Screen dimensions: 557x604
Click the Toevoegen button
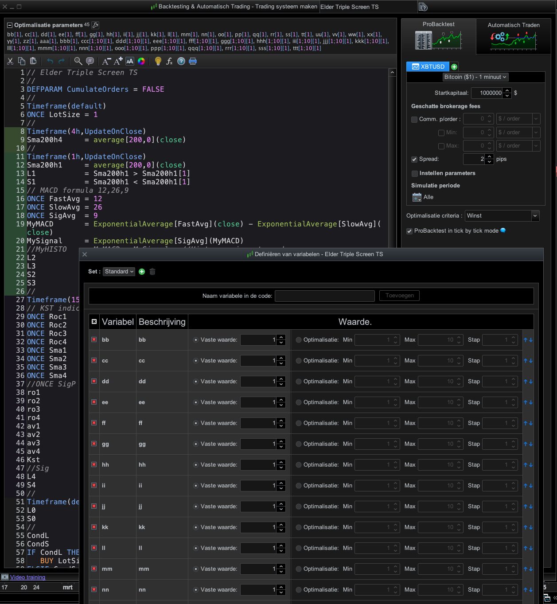click(x=399, y=296)
